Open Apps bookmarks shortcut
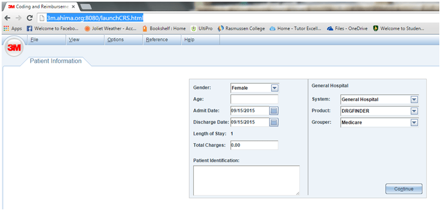The image size is (441, 211). point(12,29)
